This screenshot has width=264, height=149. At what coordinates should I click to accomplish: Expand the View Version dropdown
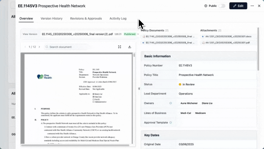point(138,34)
